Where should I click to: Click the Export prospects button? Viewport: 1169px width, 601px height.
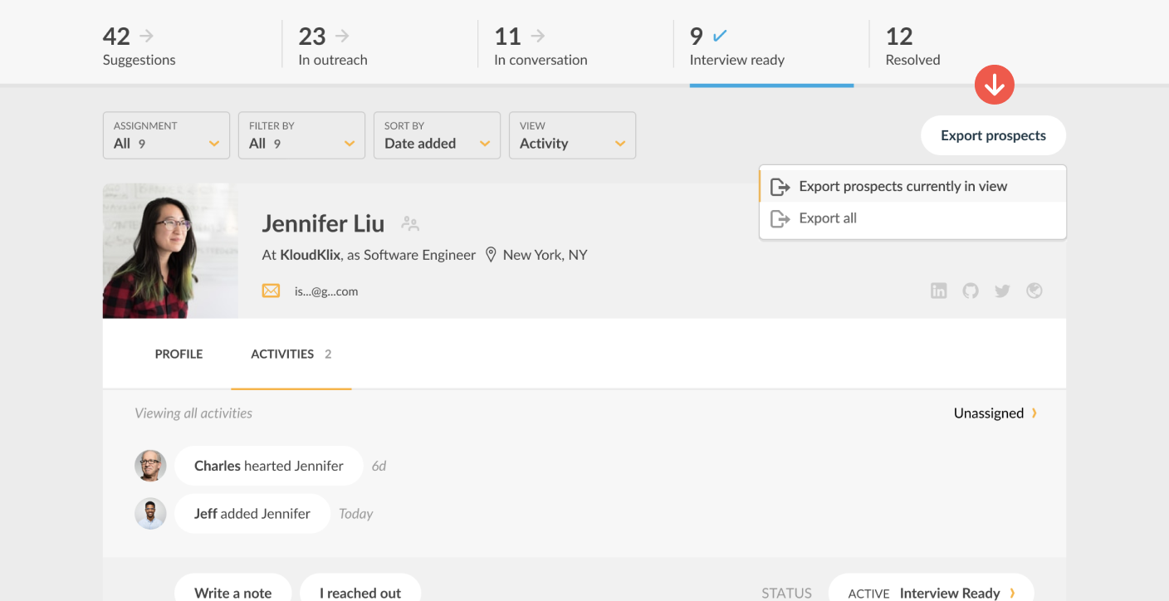(993, 135)
